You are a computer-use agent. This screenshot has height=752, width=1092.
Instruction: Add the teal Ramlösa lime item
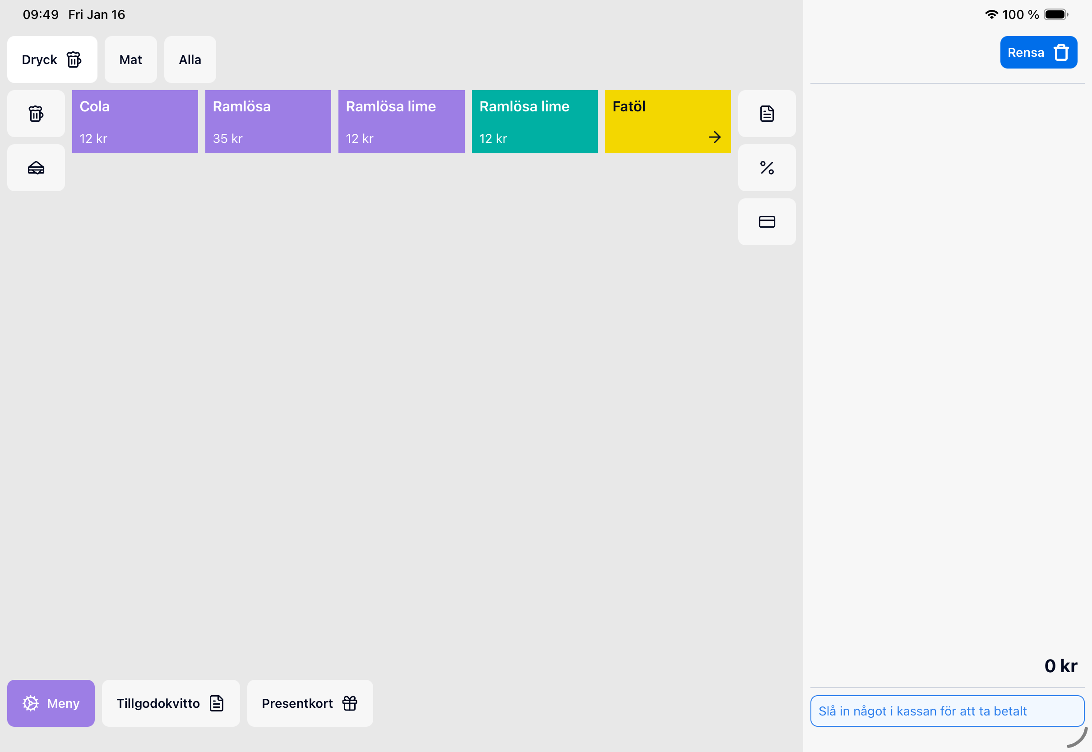click(535, 122)
